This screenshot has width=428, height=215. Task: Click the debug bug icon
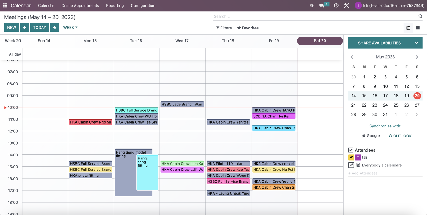tap(311, 5)
